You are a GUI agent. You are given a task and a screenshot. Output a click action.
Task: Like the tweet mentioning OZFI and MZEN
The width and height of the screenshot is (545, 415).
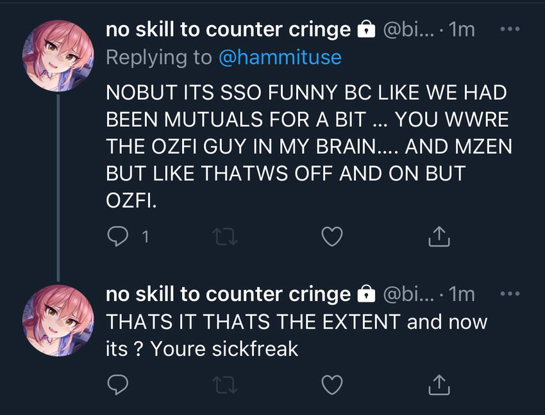point(331,237)
